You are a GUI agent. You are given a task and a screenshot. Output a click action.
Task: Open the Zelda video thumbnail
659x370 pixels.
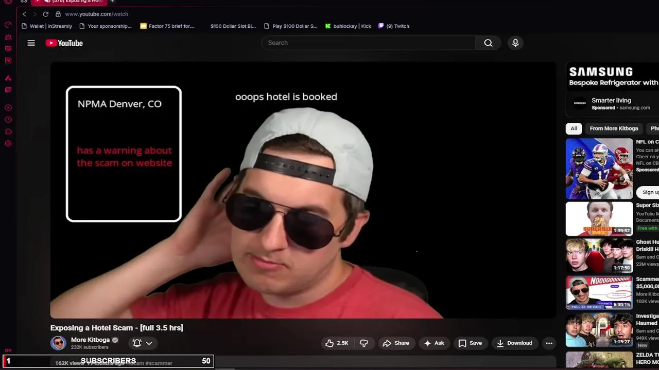tap(599, 360)
